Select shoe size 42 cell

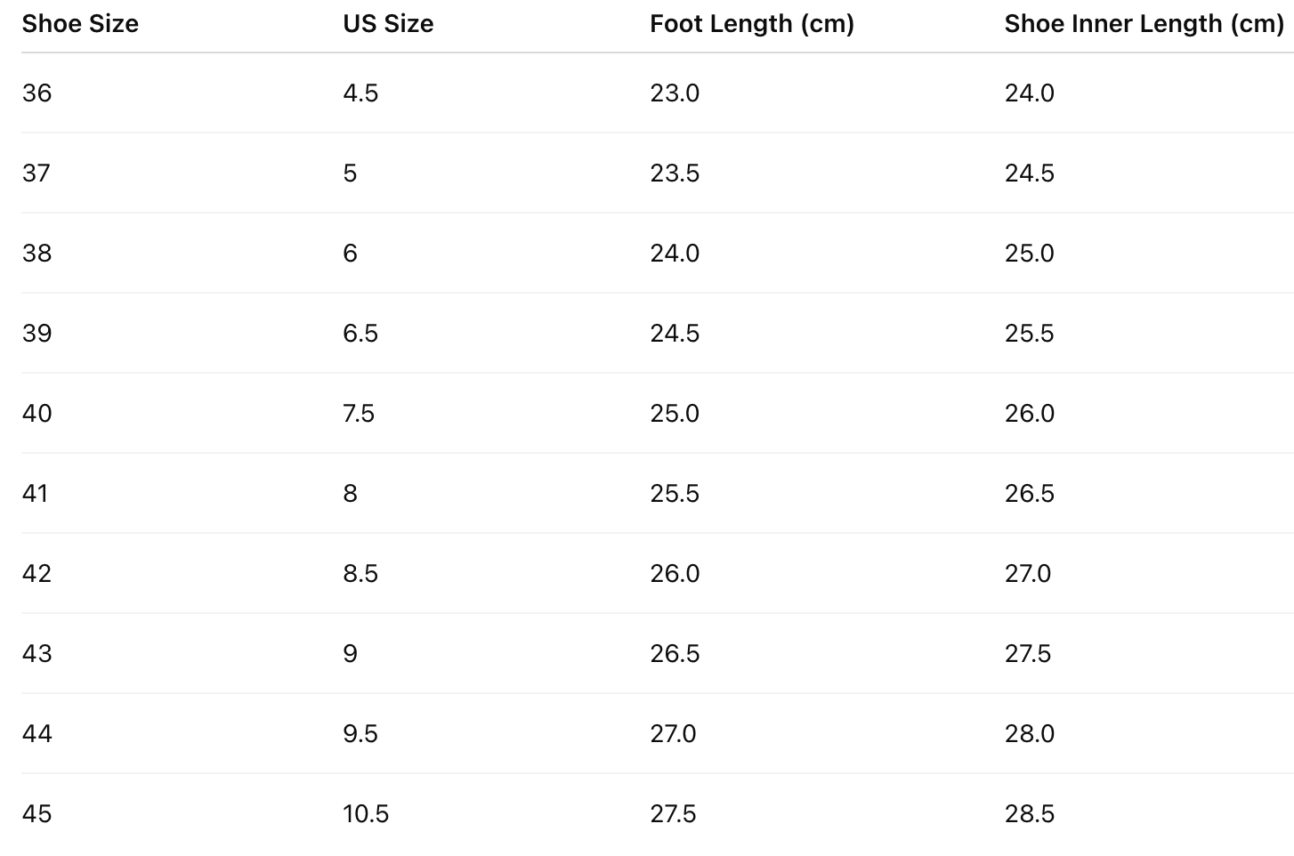pos(37,574)
